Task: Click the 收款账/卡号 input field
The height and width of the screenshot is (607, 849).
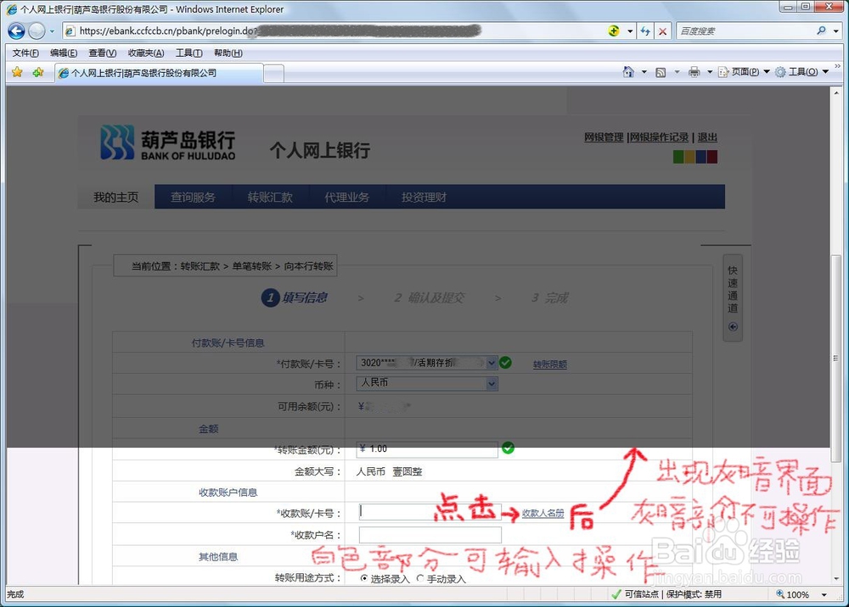Action: (430, 512)
